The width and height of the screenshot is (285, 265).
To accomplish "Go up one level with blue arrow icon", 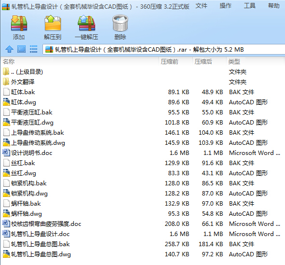I will coord(9,49).
